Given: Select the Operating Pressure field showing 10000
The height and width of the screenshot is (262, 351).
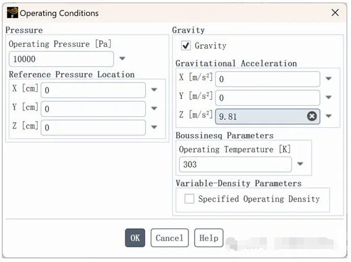Looking at the screenshot, I should pos(61,59).
